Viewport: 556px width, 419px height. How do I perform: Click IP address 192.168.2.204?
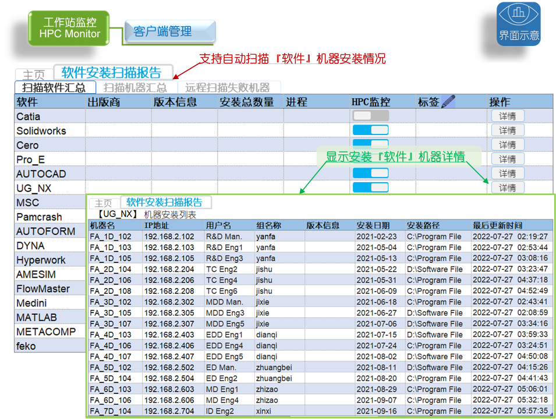[169, 269]
